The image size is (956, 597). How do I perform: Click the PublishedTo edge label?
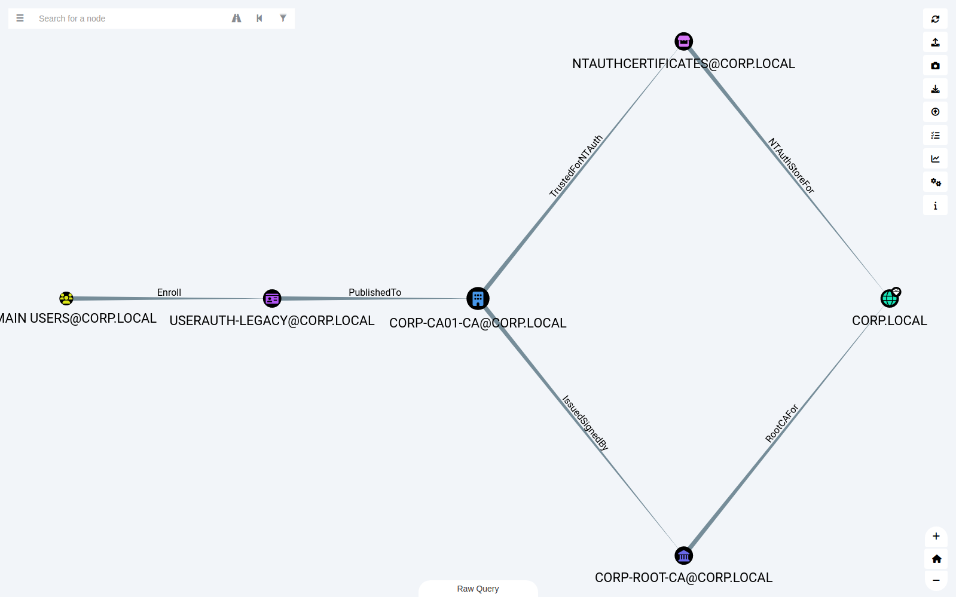[x=375, y=292]
